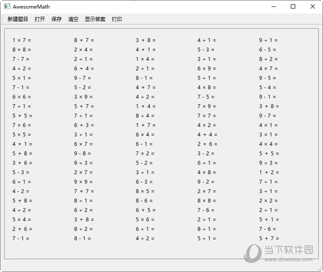Click the problem "4 - 2 ="
This screenshot has width=323, height=272.
pos(20,191)
